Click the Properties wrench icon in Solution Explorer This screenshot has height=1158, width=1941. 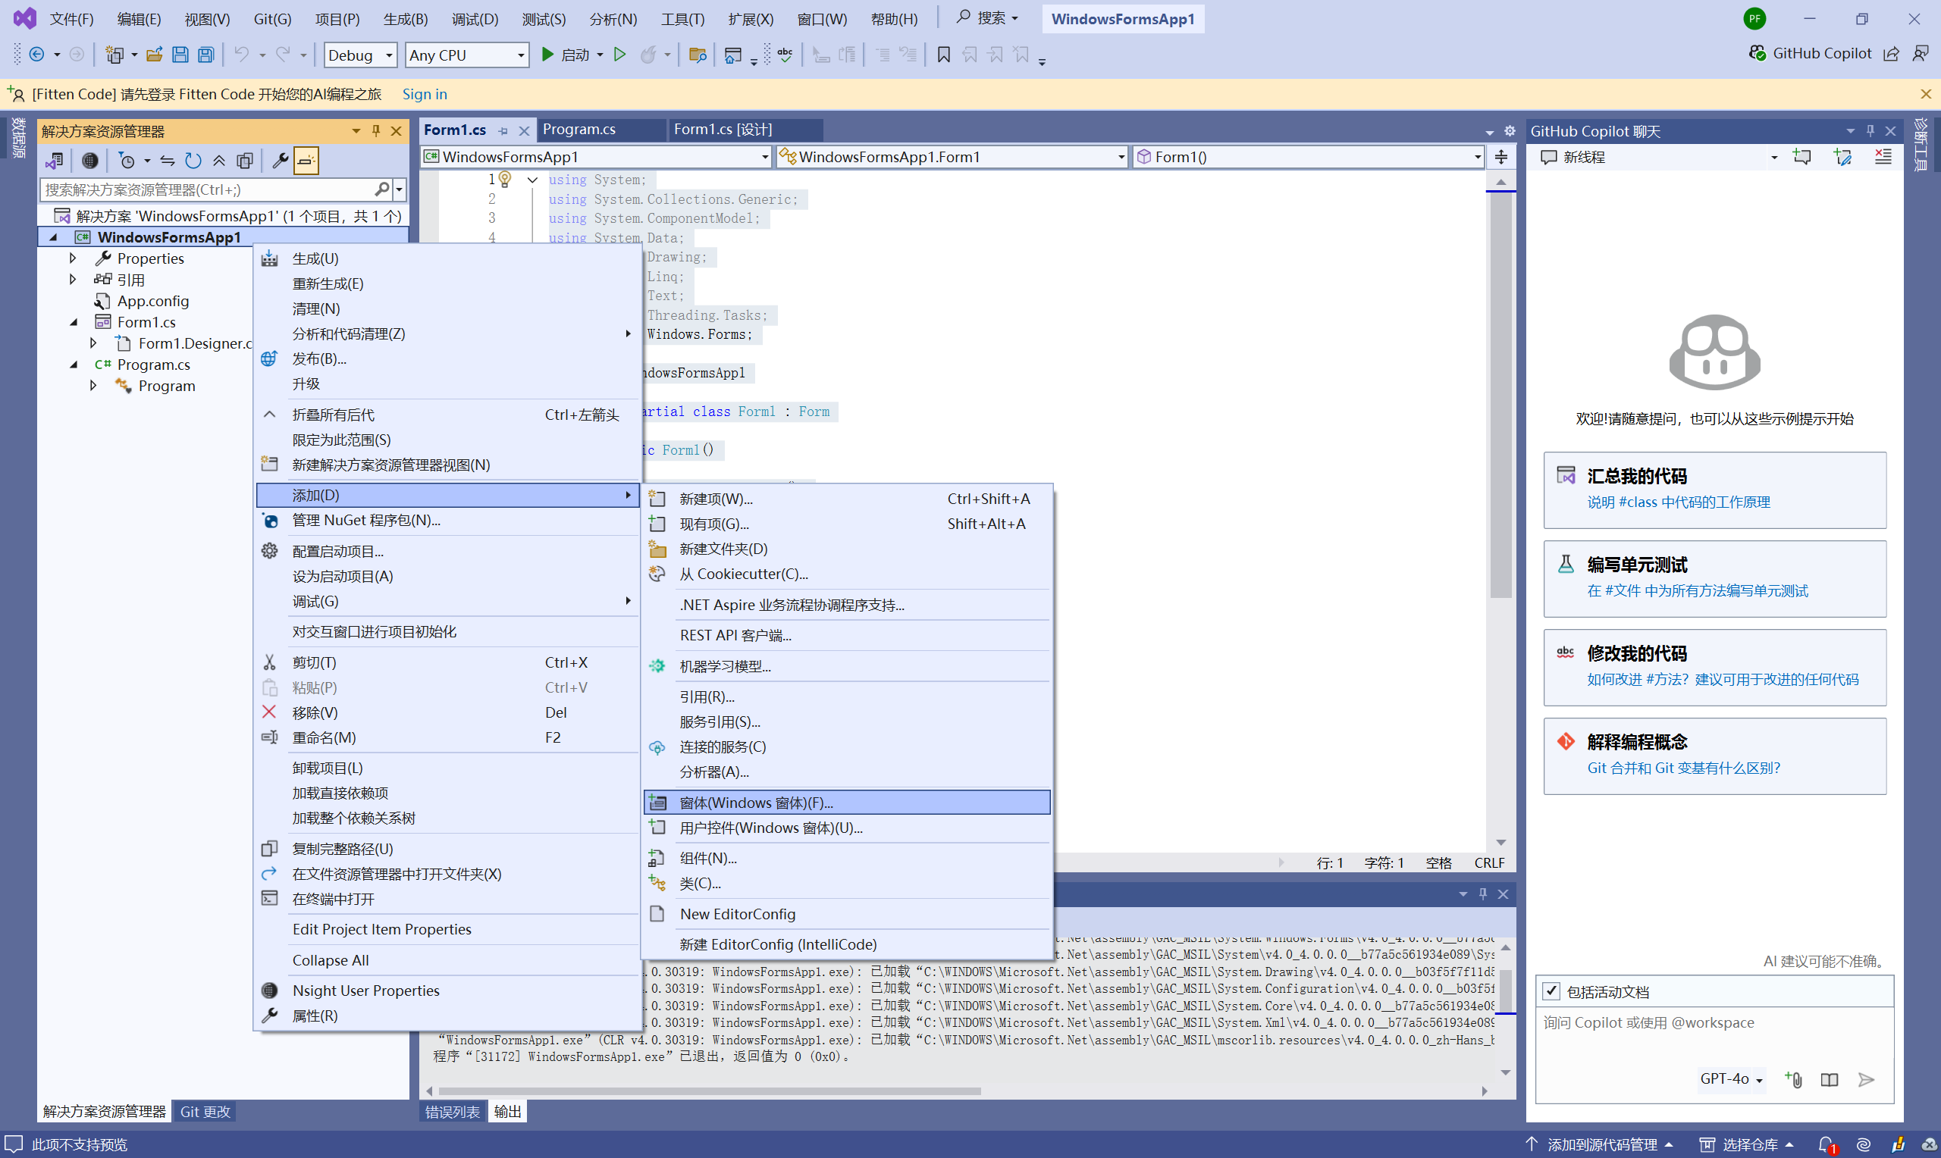click(x=281, y=161)
